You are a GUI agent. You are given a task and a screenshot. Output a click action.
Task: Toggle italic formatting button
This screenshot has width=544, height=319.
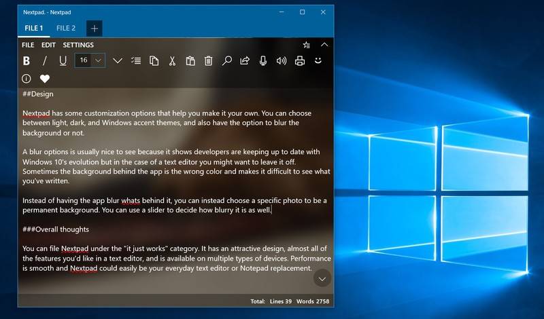(x=44, y=61)
